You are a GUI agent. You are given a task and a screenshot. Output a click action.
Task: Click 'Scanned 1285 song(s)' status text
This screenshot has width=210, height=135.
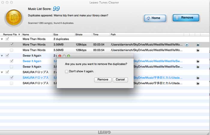point(51,23)
